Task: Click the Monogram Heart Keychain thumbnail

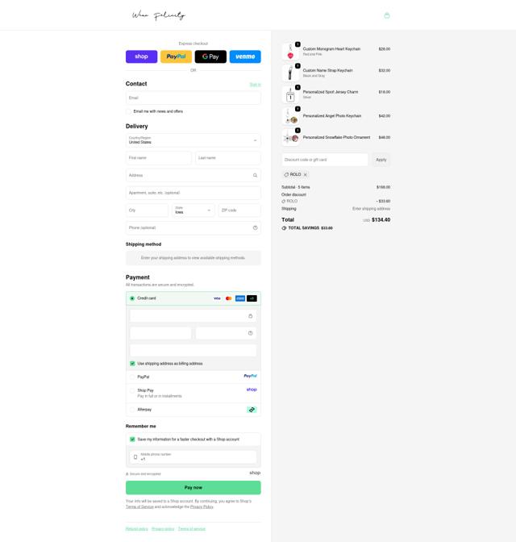Action: [x=290, y=52]
